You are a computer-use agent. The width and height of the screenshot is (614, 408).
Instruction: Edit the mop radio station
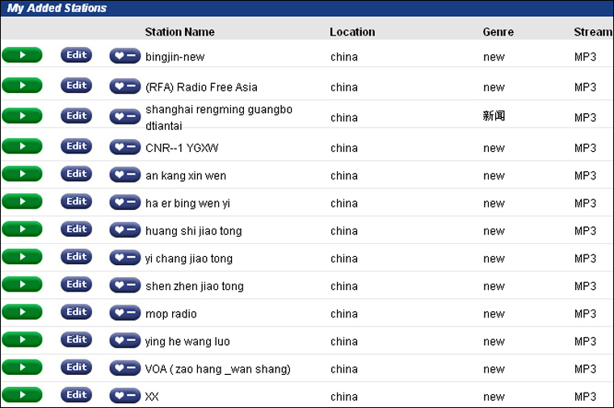(x=76, y=312)
